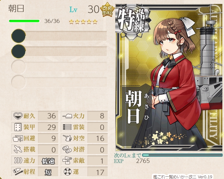Click the 対空 anti-air gun icon

click(67, 138)
